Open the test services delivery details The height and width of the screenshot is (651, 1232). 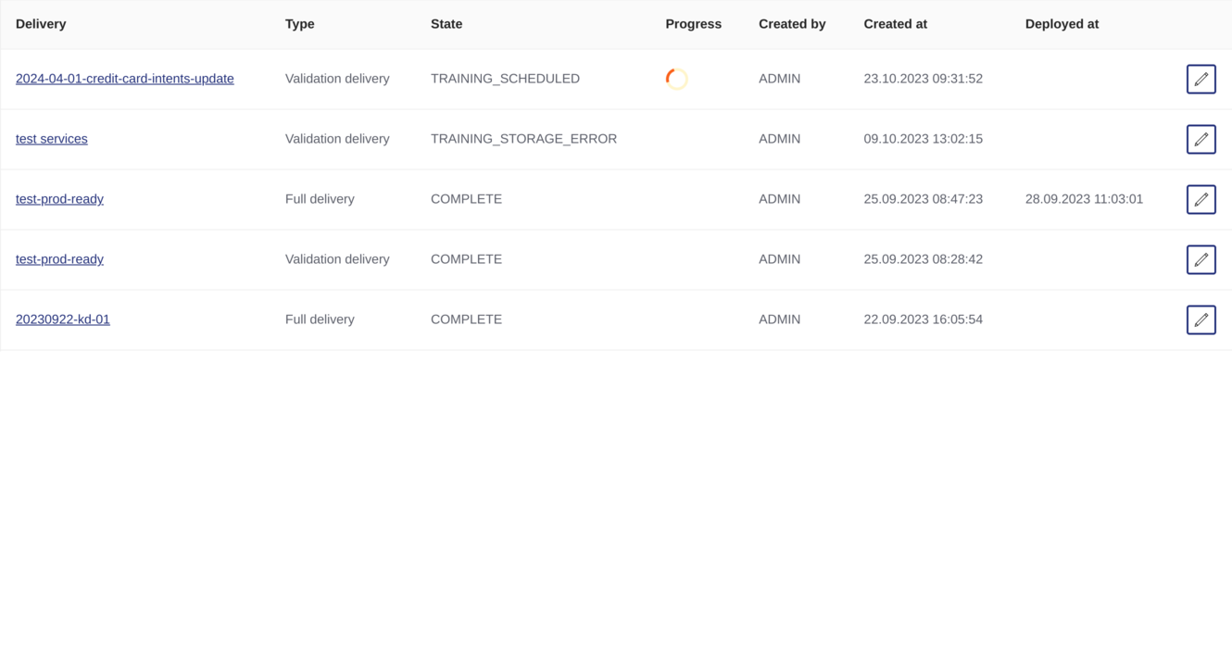coord(51,139)
